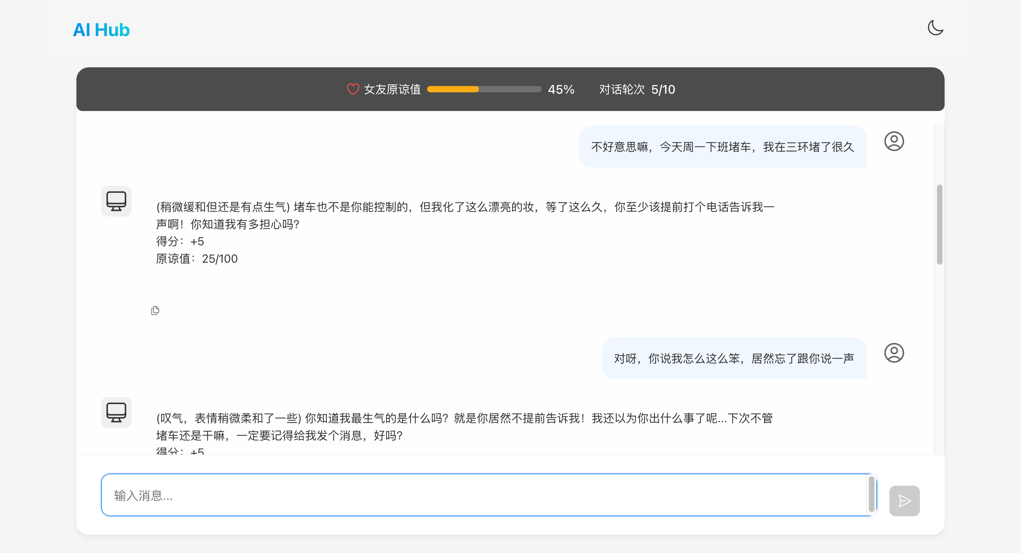Click the heart icon beside 女友原谅值
The image size is (1021, 553).
(x=352, y=89)
